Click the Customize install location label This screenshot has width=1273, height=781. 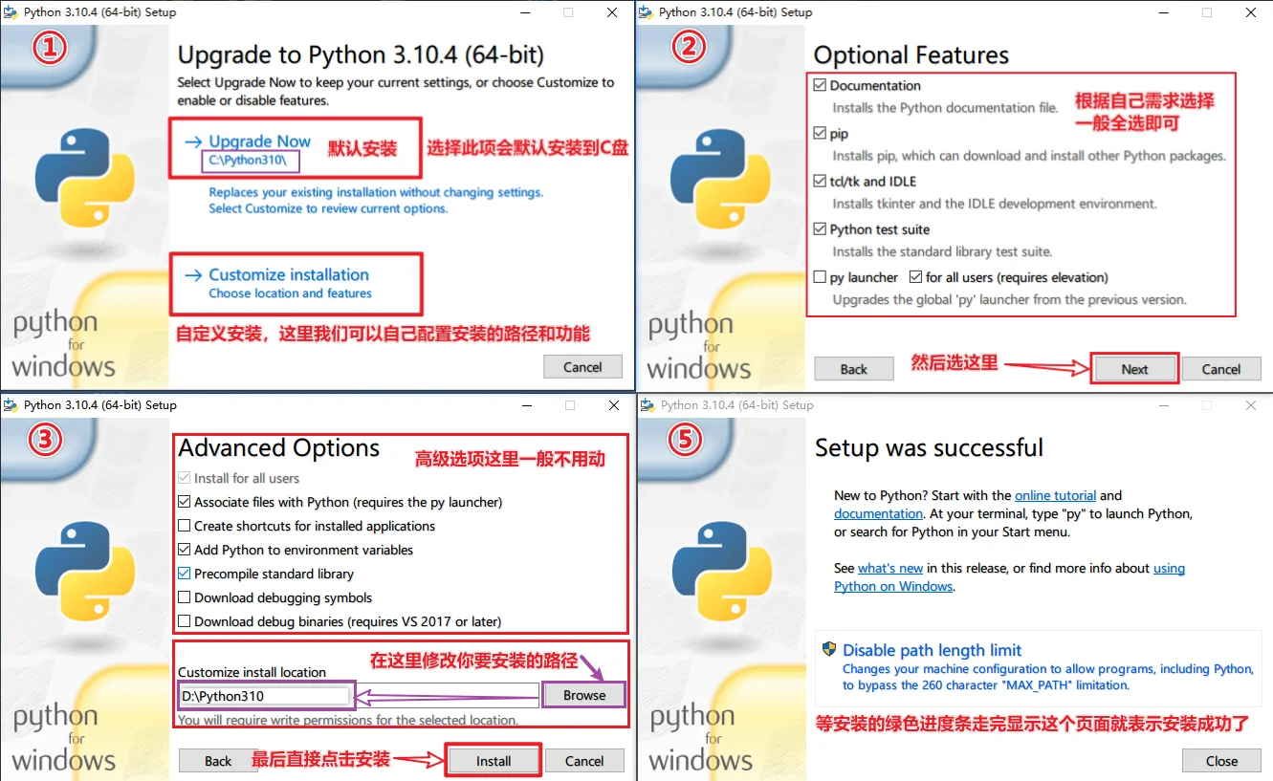point(252,672)
